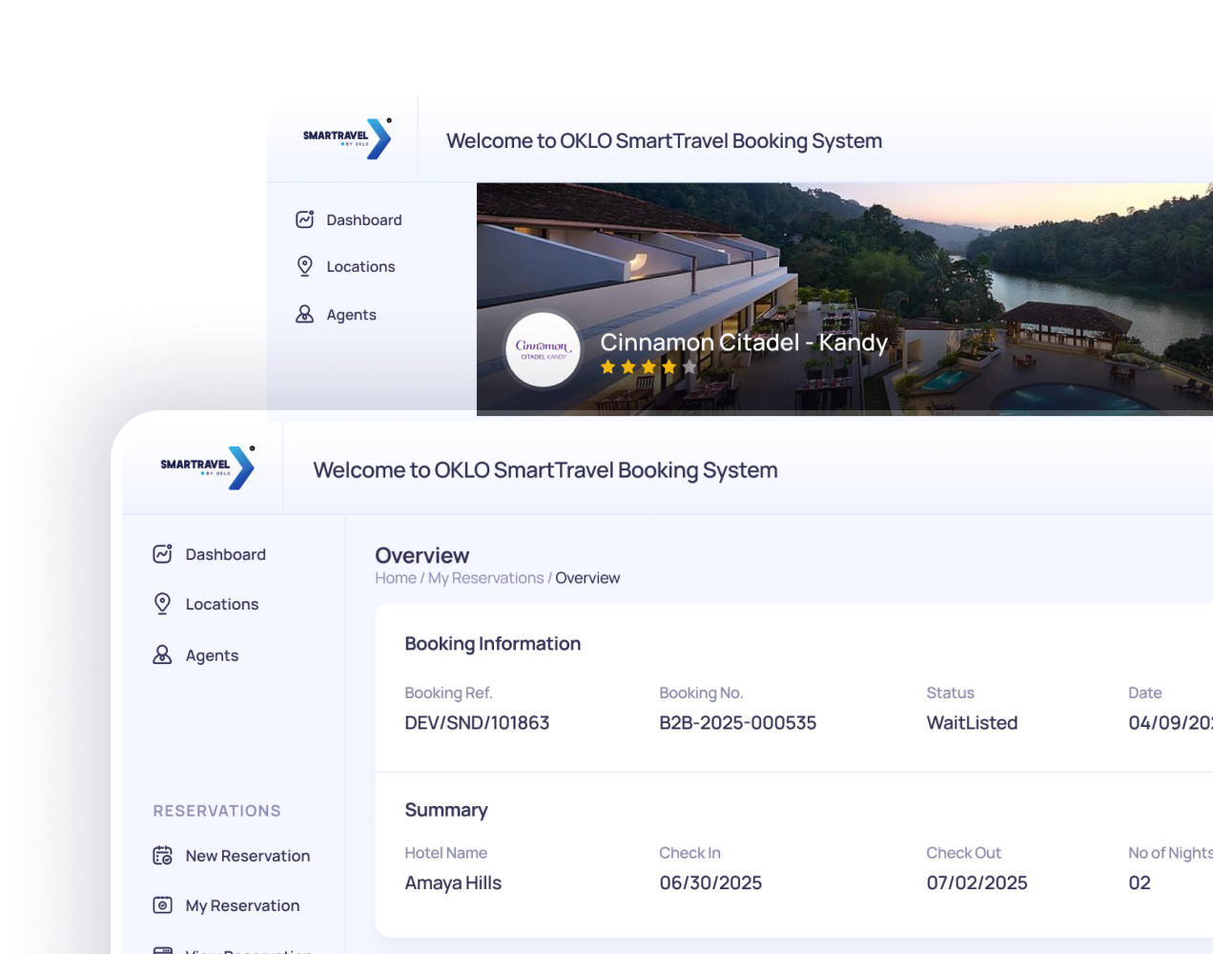Select Locations label in back window
This screenshot has height=954, width=1213.
pyautogui.click(x=360, y=267)
